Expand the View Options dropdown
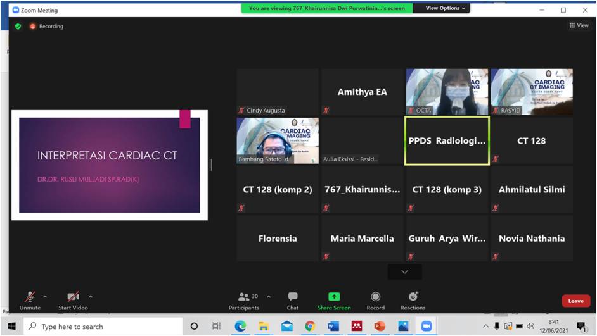This screenshot has width=597, height=336. [446, 8]
